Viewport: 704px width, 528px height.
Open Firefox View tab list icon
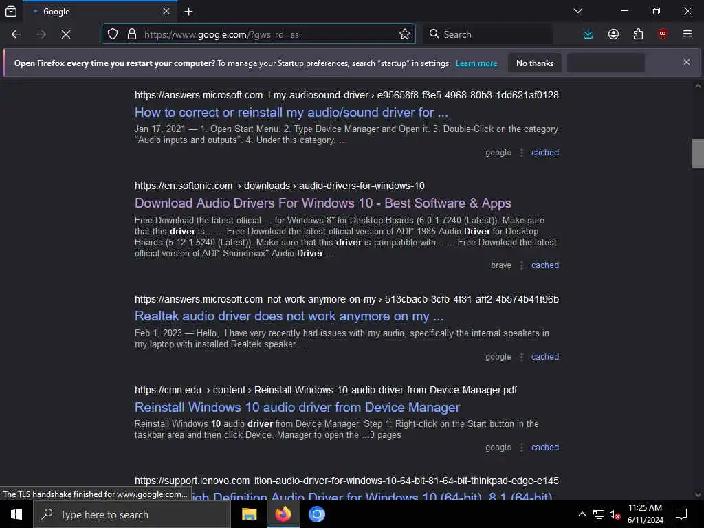click(x=11, y=11)
